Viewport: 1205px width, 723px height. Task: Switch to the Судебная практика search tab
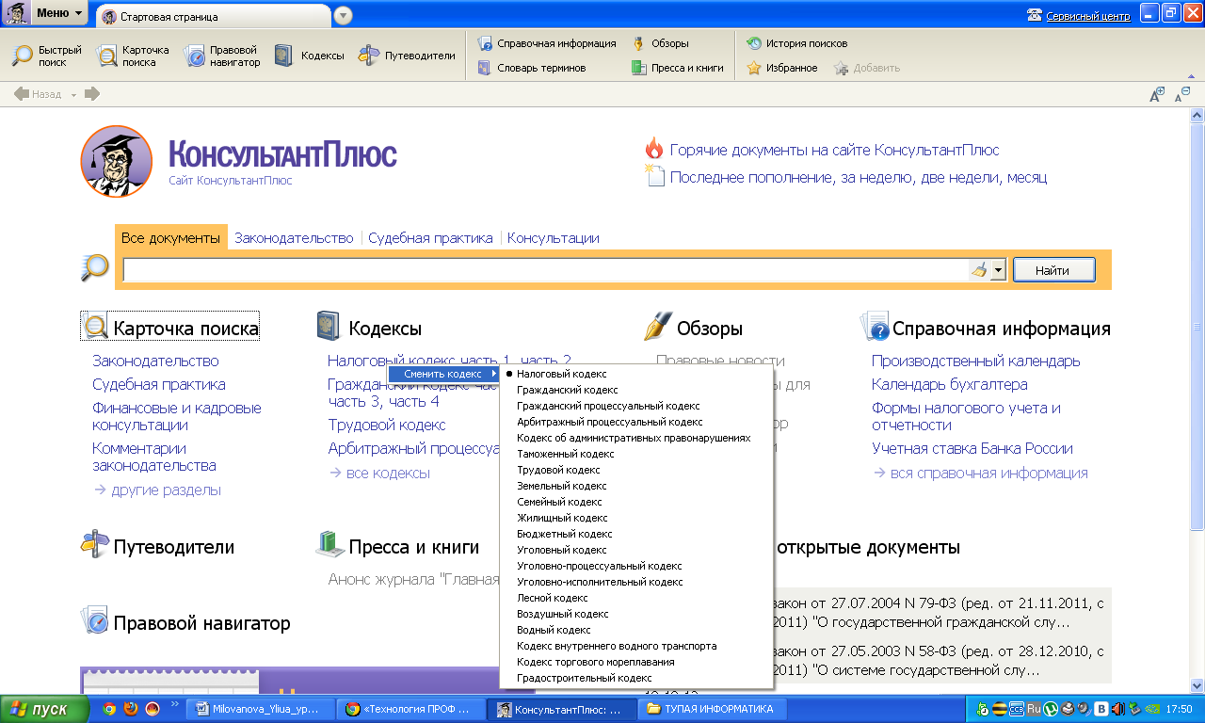(430, 238)
